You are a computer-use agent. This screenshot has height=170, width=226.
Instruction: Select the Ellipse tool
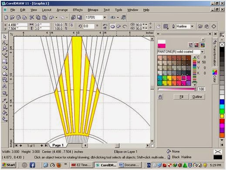(5, 68)
